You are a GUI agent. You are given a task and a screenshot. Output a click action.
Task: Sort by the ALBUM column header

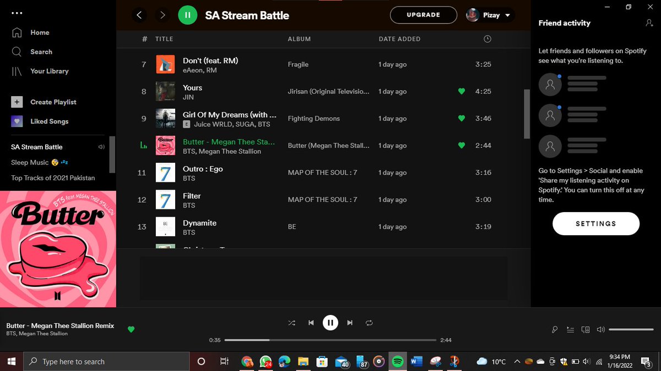tap(300, 39)
